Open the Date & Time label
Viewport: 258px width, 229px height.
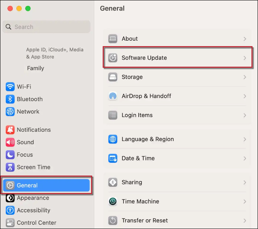click(x=138, y=158)
